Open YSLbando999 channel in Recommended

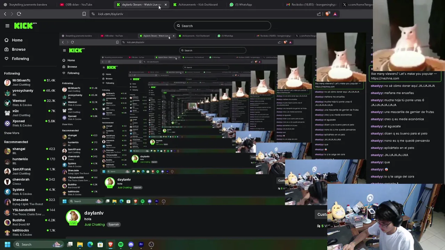30,212
